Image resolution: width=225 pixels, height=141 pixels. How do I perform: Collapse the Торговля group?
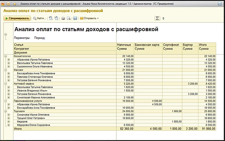6,111
